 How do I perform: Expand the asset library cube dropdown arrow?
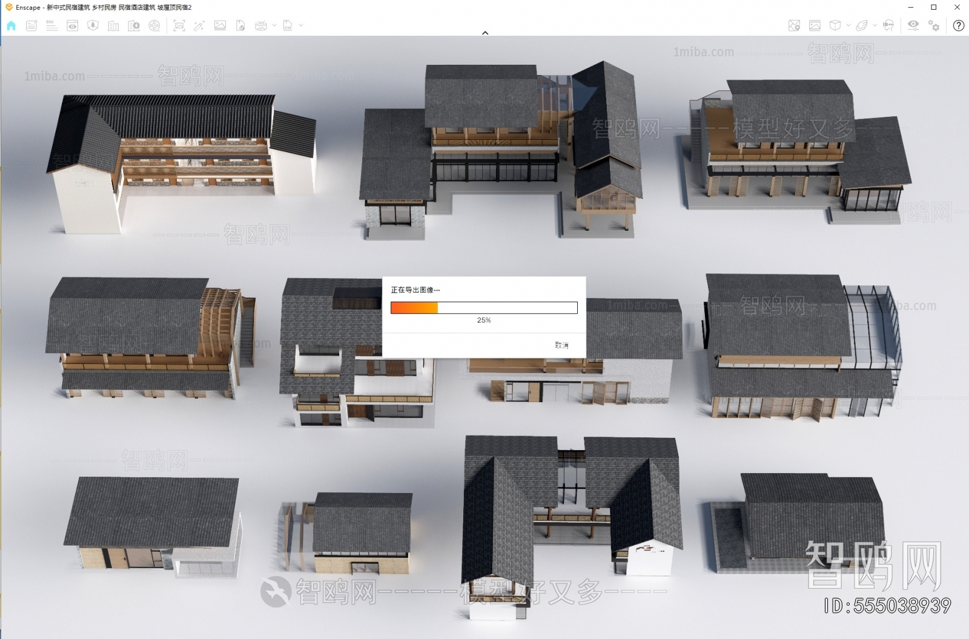point(848,25)
